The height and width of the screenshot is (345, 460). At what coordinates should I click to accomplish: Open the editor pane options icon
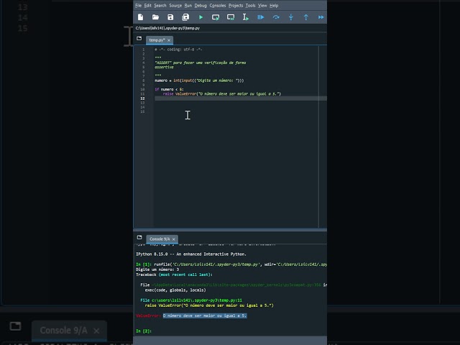pos(139,38)
